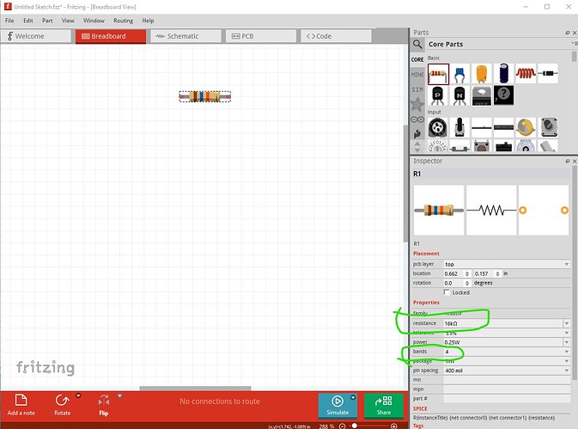This screenshot has width=578, height=429.
Task: Open the parts search magnifier
Action: 417,44
